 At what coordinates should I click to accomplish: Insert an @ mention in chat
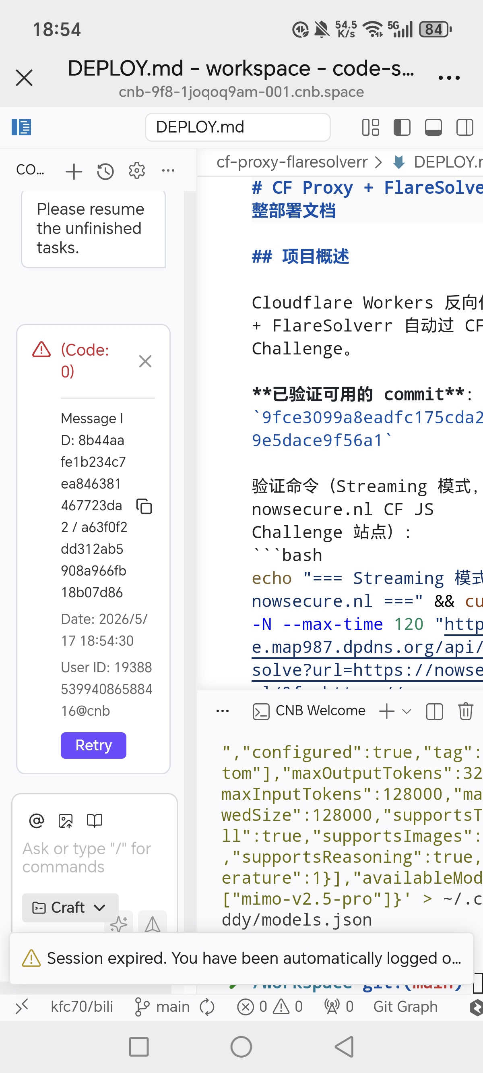pos(37,820)
